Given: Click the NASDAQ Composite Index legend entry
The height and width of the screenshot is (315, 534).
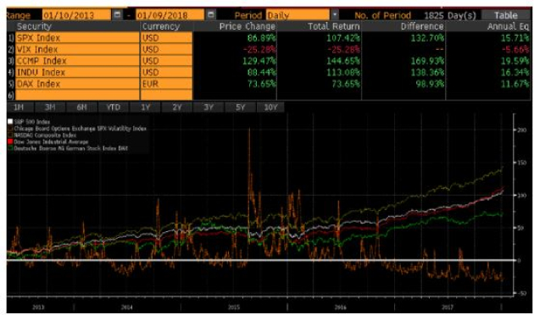Looking at the screenshot, I should point(45,135).
